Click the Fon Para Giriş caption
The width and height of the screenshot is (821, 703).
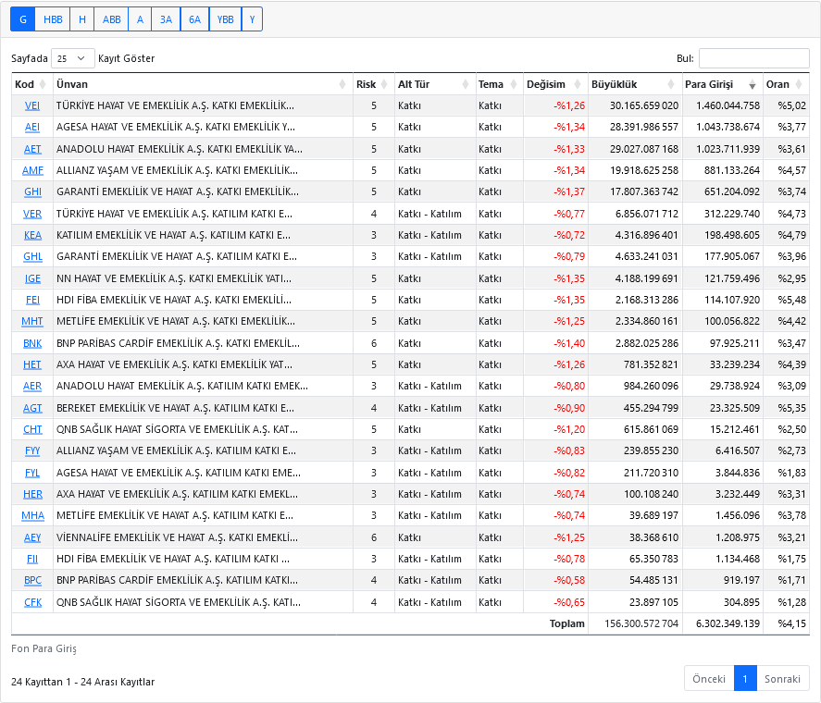tap(44, 649)
